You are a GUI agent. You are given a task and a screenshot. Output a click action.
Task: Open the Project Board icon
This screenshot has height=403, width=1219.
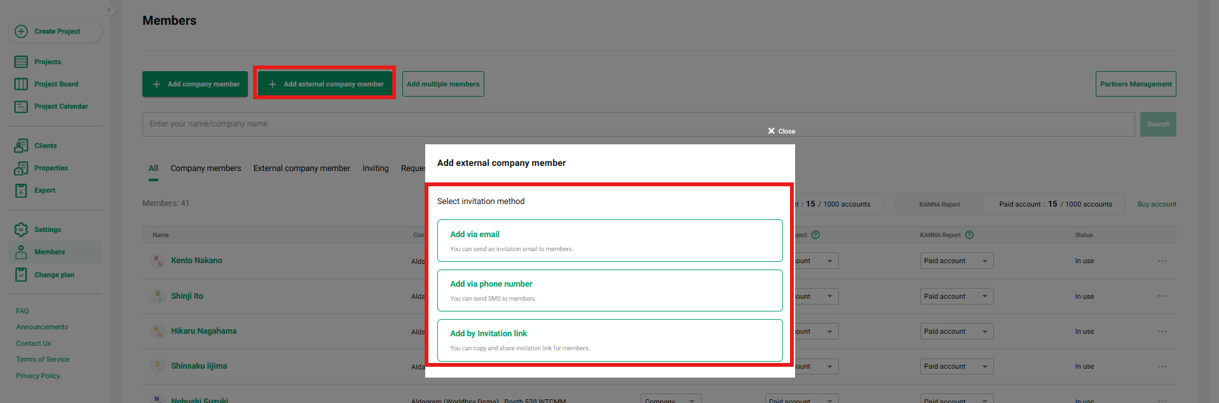(x=21, y=84)
